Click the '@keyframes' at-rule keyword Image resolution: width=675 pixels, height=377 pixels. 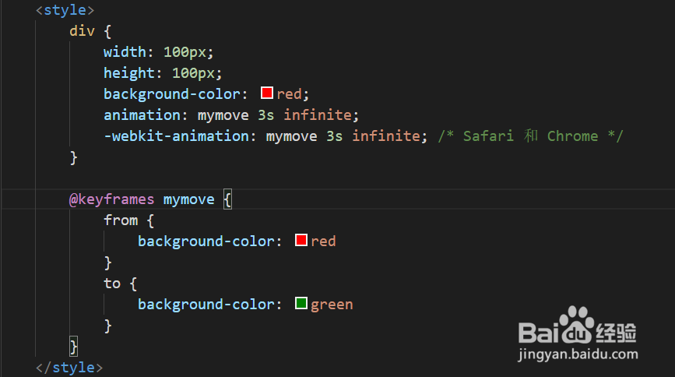click(x=111, y=199)
